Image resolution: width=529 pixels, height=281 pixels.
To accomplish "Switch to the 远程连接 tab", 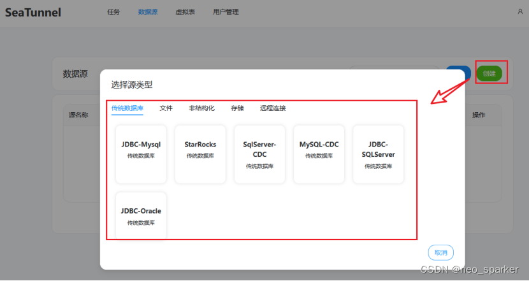I will point(273,108).
